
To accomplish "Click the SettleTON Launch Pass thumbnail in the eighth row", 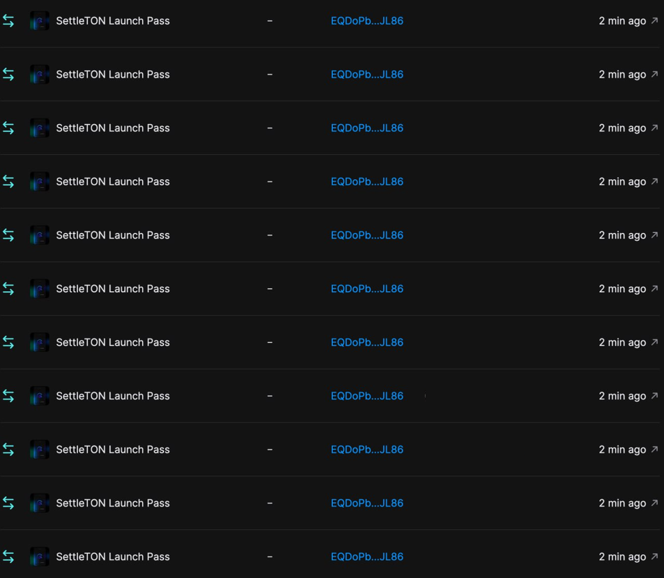I will coord(40,396).
